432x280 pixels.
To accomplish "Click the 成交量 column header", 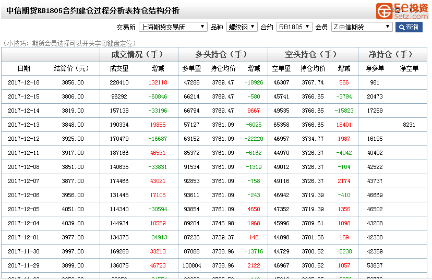I will coord(119,68).
